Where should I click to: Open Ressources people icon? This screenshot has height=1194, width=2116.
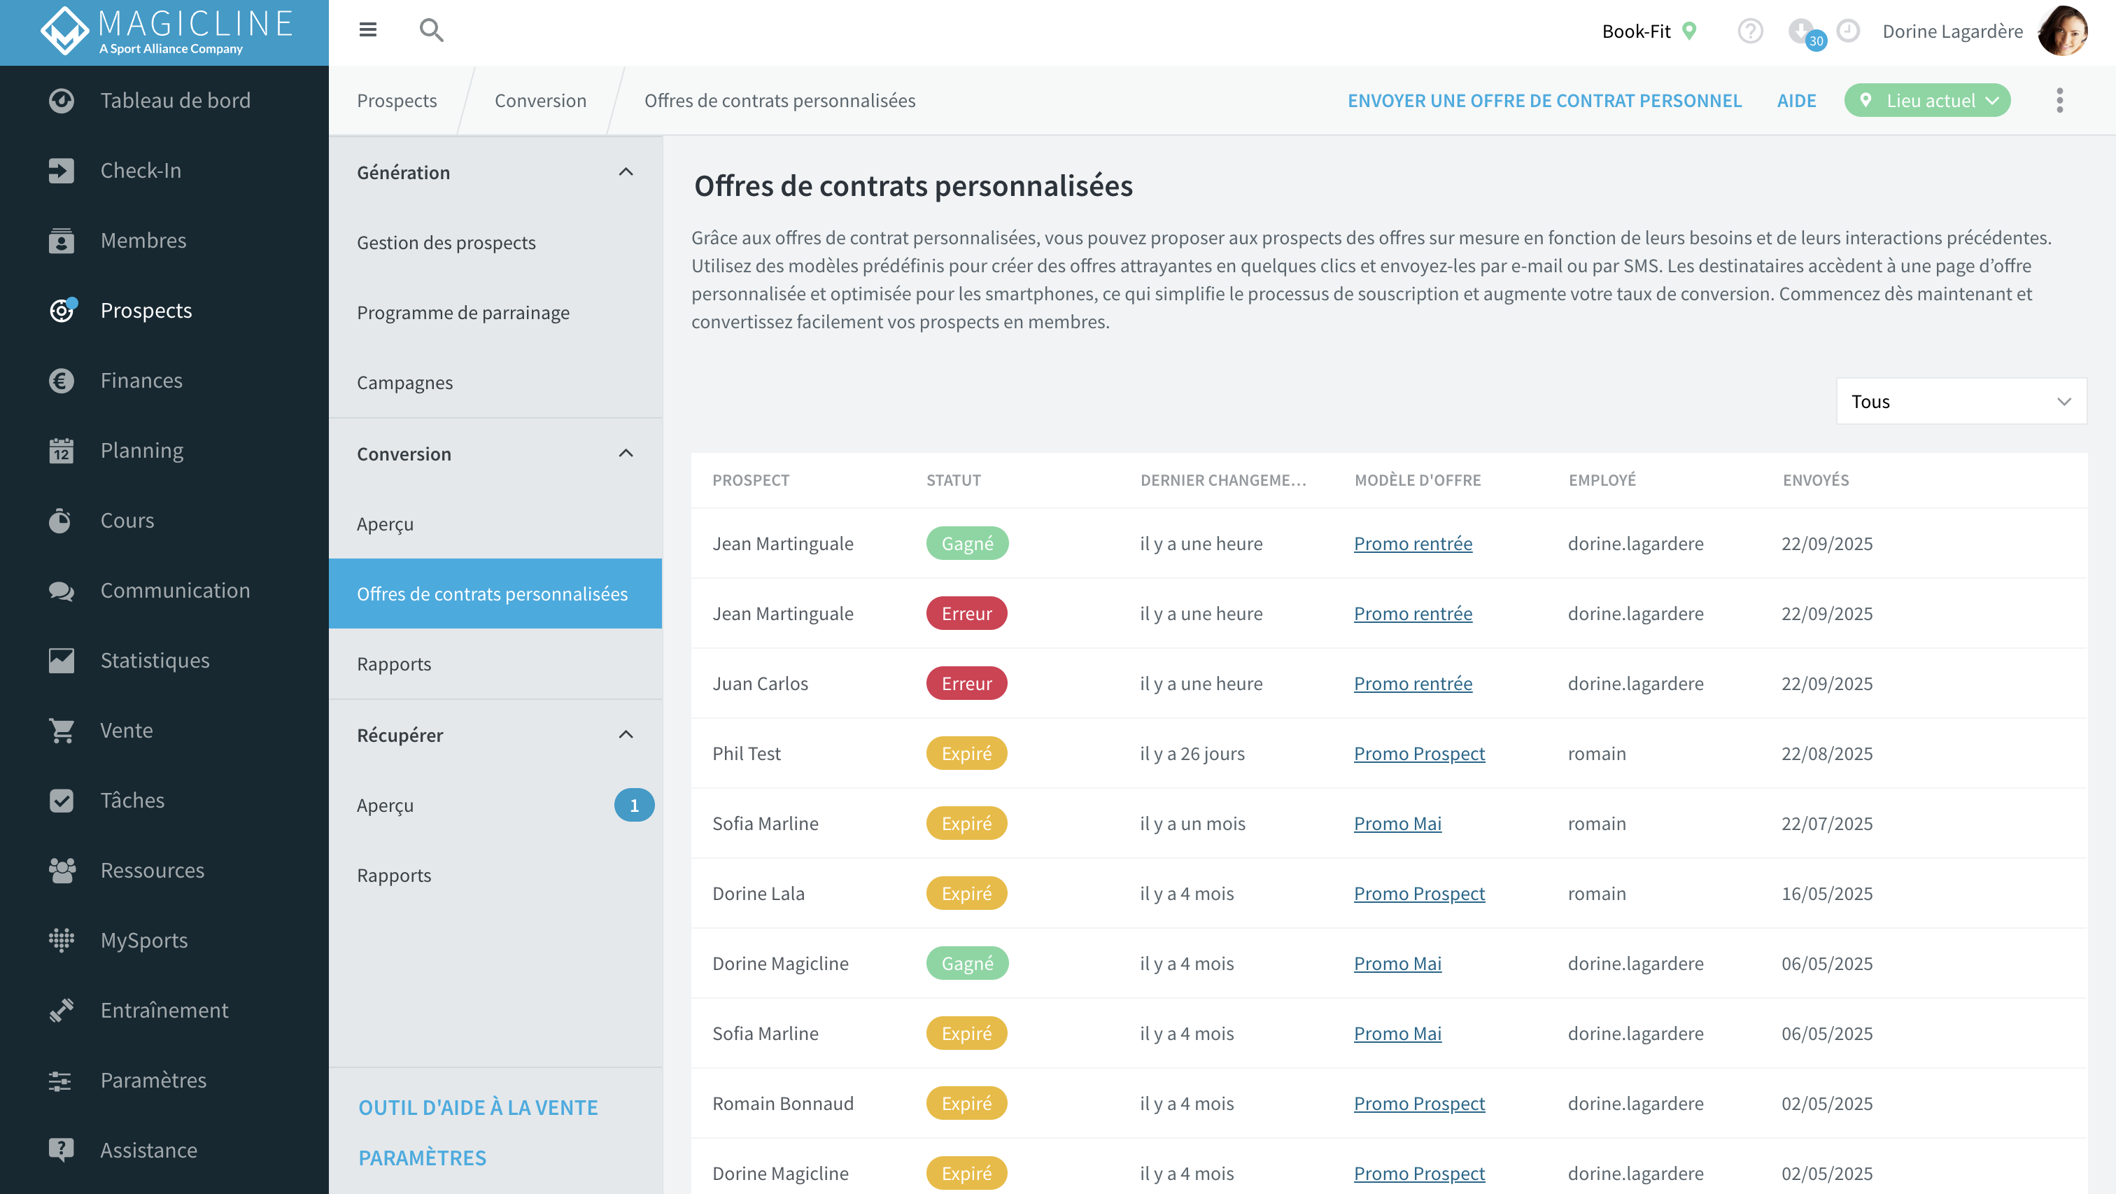click(x=62, y=870)
